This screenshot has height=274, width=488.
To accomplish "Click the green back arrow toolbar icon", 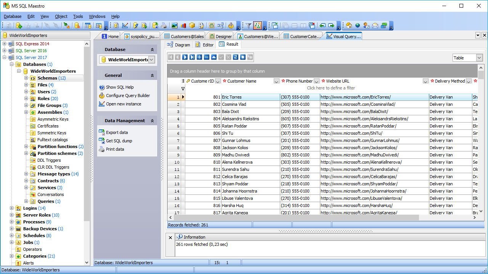I will click(323, 25).
